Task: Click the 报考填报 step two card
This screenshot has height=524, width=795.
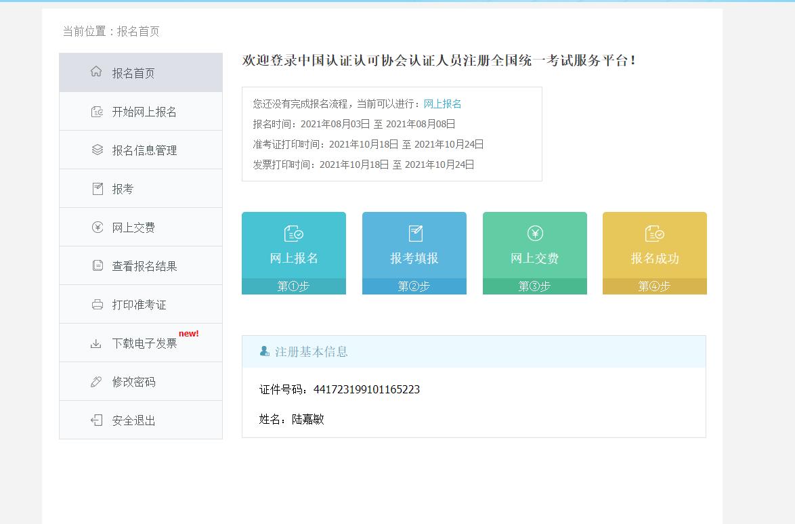Action: [414, 253]
